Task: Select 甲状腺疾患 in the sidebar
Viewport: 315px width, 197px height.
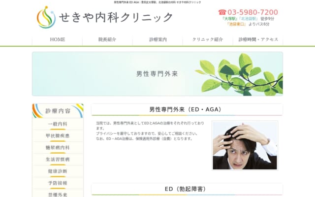Action: tap(58, 136)
